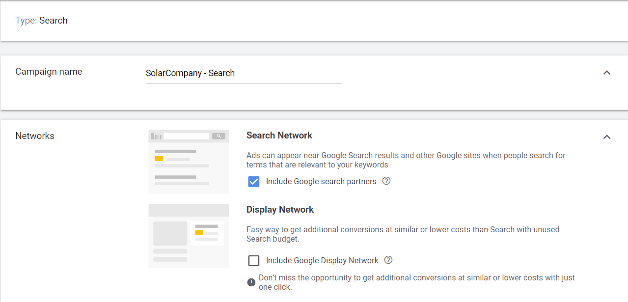This screenshot has height=302, width=628.
Task: Expand the Type: Search section
Action: click(42, 20)
